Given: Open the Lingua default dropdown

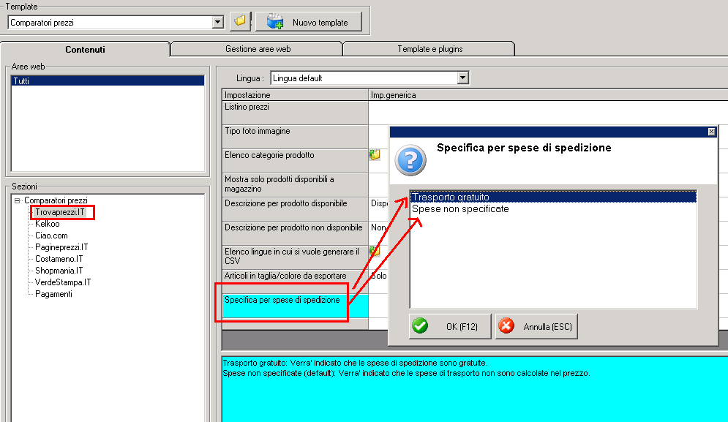Looking at the screenshot, I should point(462,78).
